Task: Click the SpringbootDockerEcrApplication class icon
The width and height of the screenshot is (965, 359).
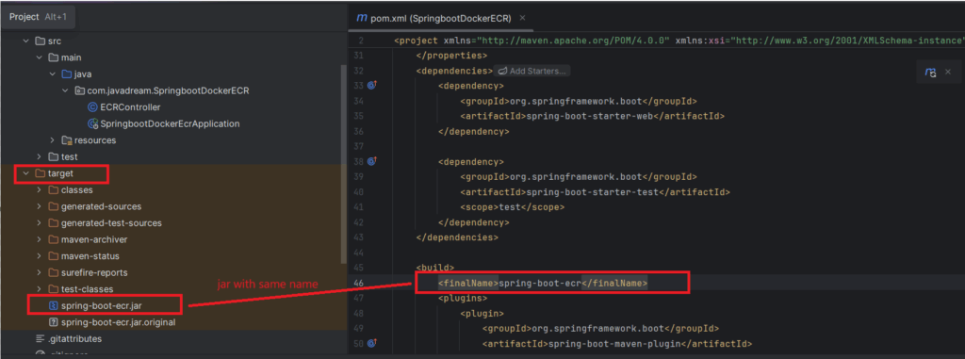Action: coord(93,123)
